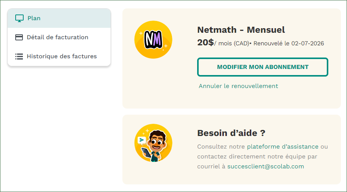Click the credit card billing icon
The width and height of the screenshot is (347, 192).
pyautogui.click(x=19, y=37)
